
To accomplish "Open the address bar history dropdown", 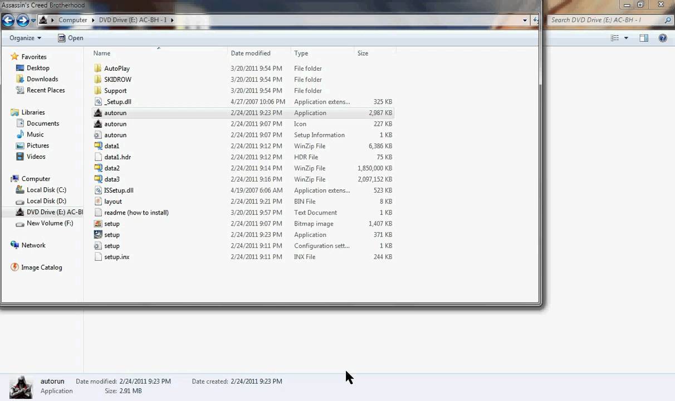I will 525,20.
